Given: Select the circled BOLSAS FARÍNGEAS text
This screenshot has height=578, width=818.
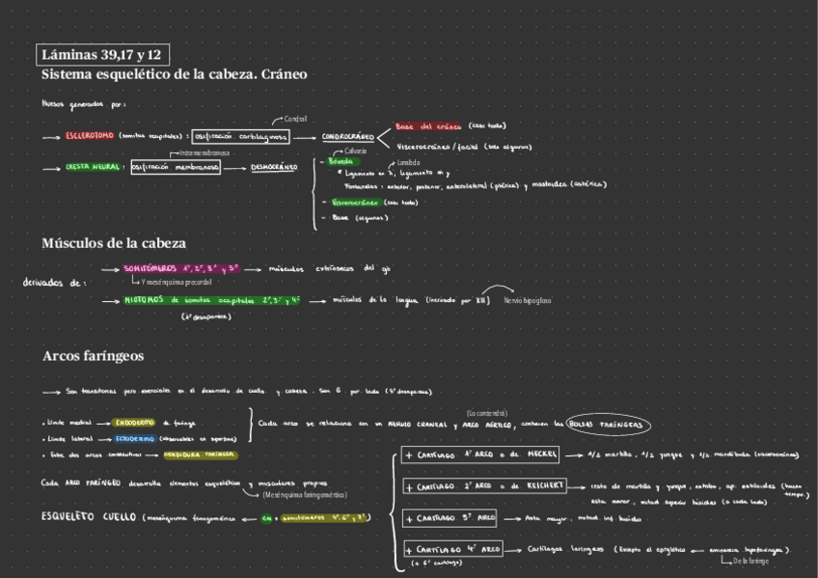Looking at the screenshot, I should (609, 425).
